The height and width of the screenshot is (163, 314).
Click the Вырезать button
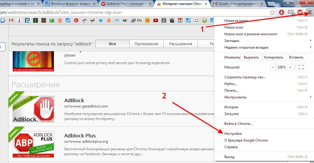coord(251,57)
